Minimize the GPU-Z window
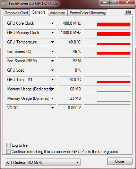The width and height of the screenshot is (136, 169). pyautogui.click(x=105, y=2)
